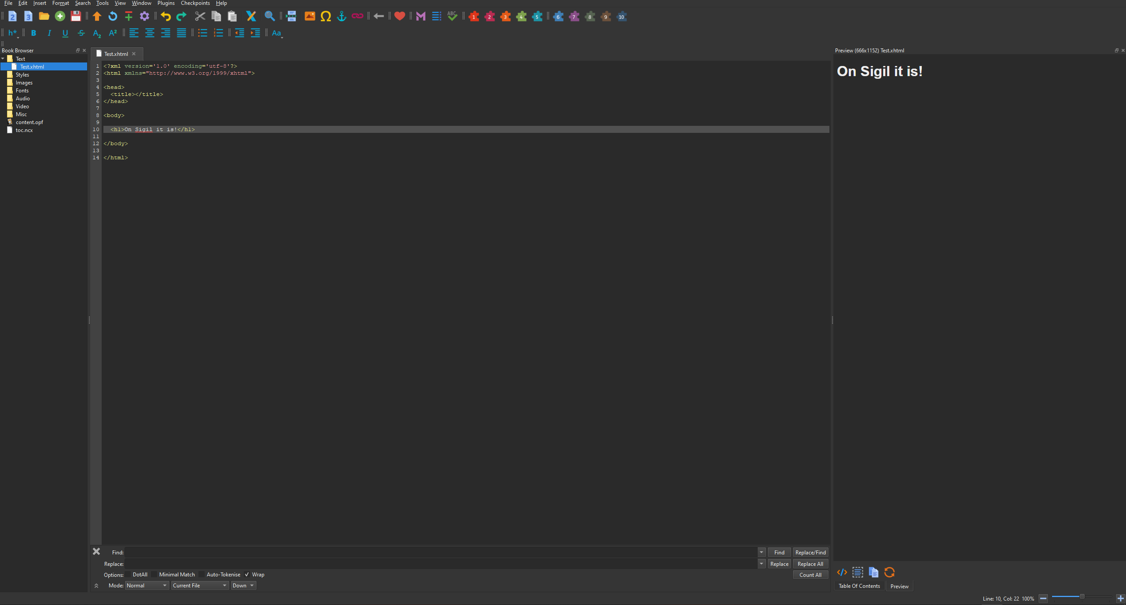Image resolution: width=1126 pixels, height=605 pixels.
Task: Apply strikethrough formatting icon
Action: point(81,33)
